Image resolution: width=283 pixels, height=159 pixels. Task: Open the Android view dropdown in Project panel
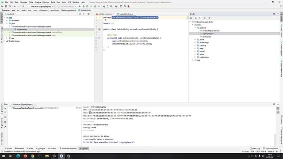pyautogui.click(x=11, y=14)
